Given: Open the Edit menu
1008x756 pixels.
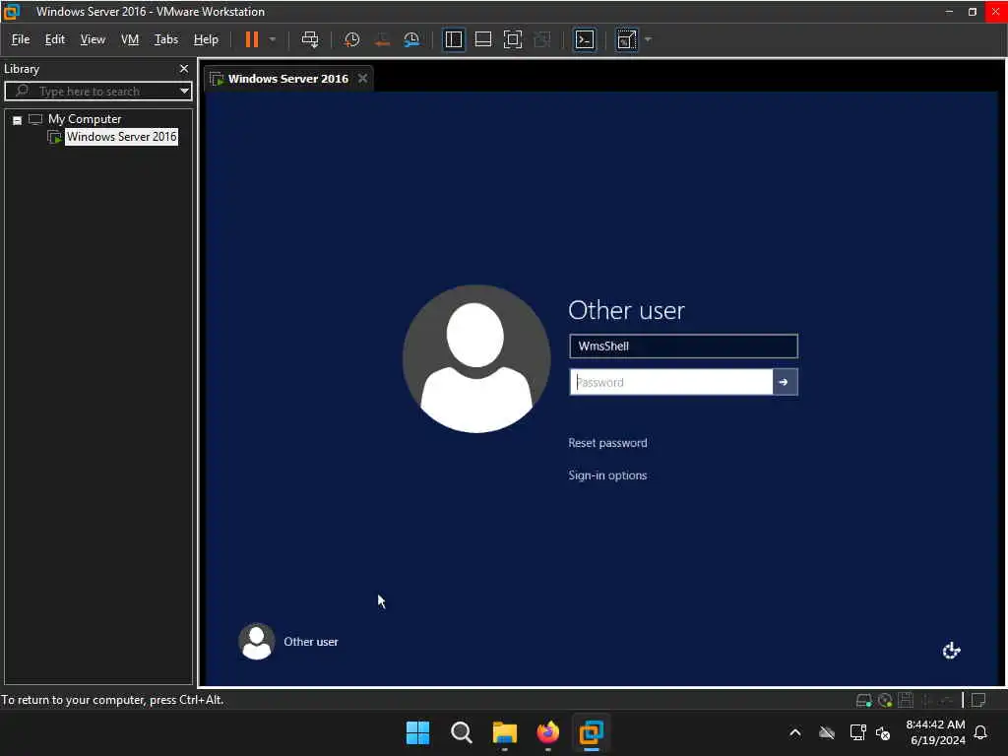Looking at the screenshot, I should (x=55, y=39).
